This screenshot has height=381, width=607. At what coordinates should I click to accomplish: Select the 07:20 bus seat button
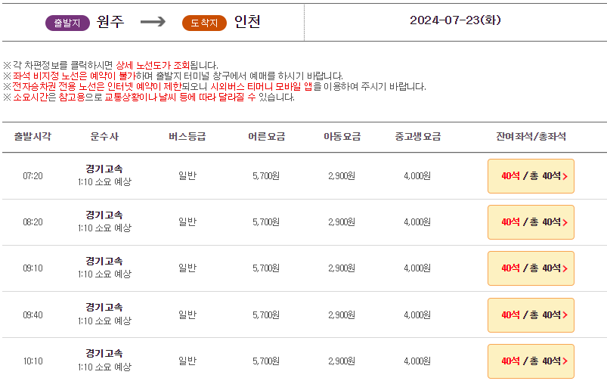point(531,176)
